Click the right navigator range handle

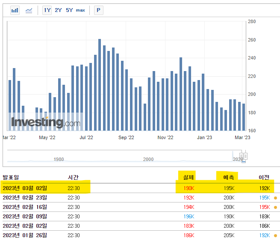[x=245, y=156]
